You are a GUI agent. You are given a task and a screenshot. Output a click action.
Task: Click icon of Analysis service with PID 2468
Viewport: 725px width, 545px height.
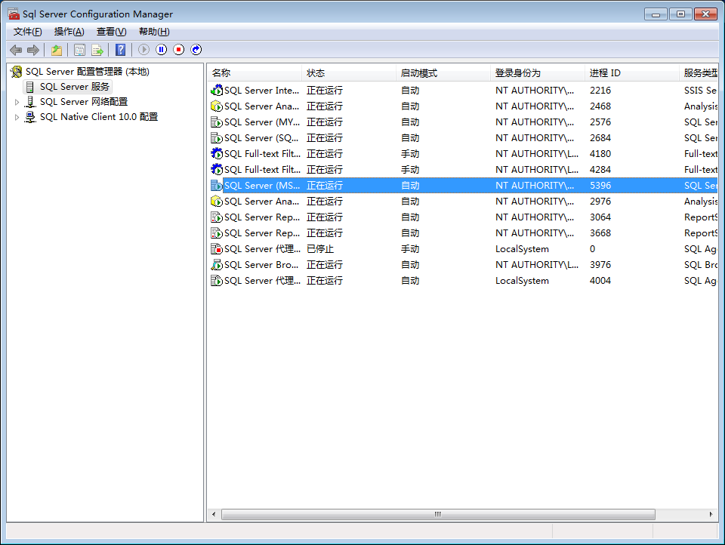pos(217,106)
